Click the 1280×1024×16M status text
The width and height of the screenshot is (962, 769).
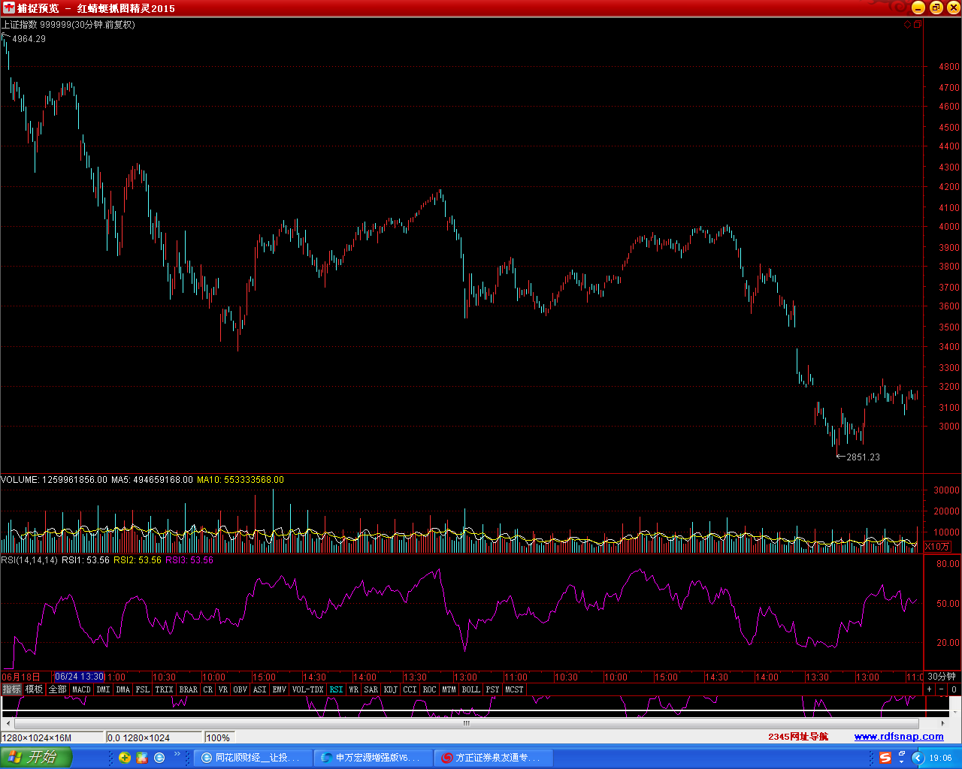coord(37,738)
